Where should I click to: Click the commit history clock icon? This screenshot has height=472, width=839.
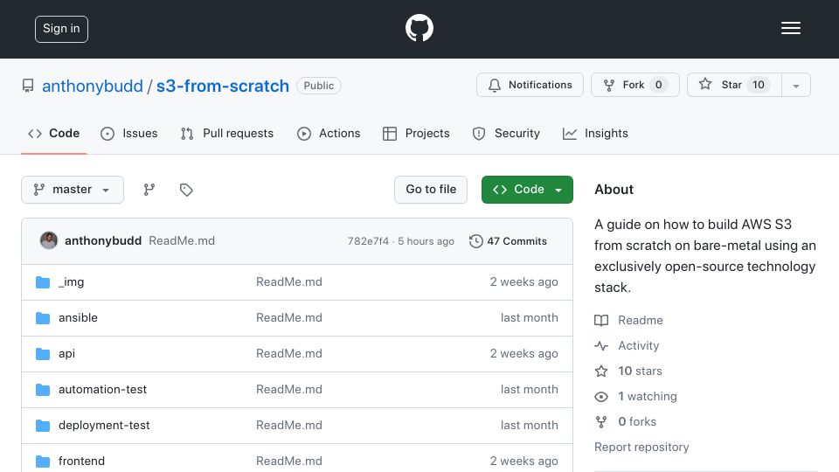475,241
